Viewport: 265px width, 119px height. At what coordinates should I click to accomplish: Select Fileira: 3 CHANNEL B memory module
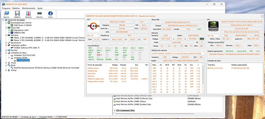(x=49, y=40)
